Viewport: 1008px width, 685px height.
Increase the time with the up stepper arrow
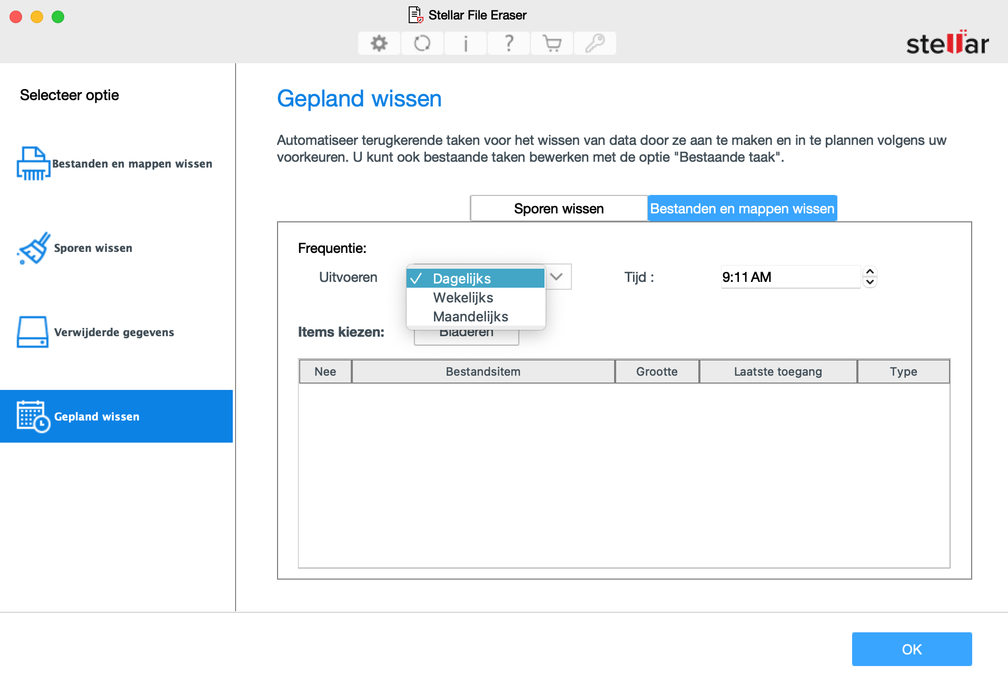click(870, 271)
